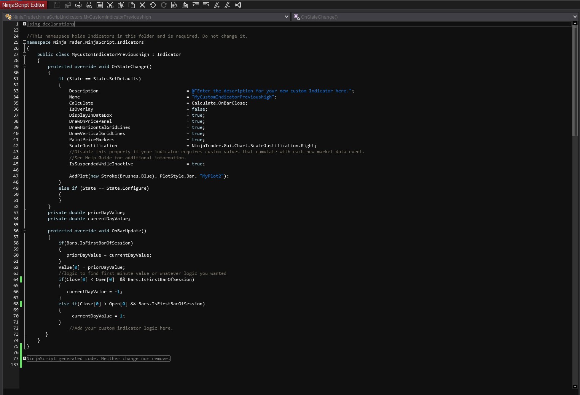The height and width of the screenshot is (395, 580).
Task: Click the Undo arrow icon
Action: (153, 5)
